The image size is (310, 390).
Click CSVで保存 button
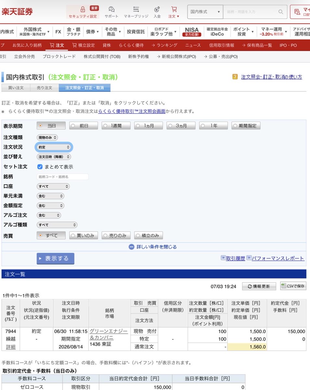coord(293,286)
